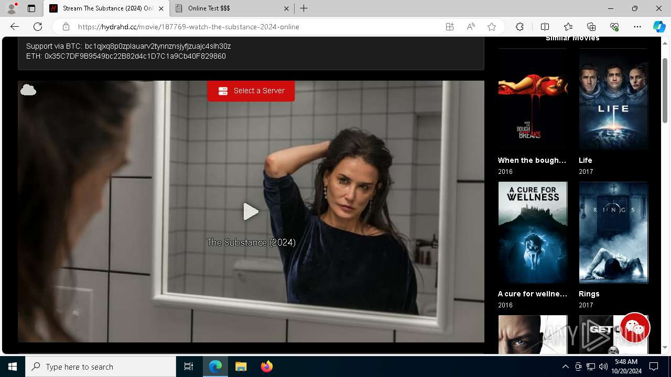Click the 'Rings' title link
Screen dimensions: 671x377
tap(589, 294)
